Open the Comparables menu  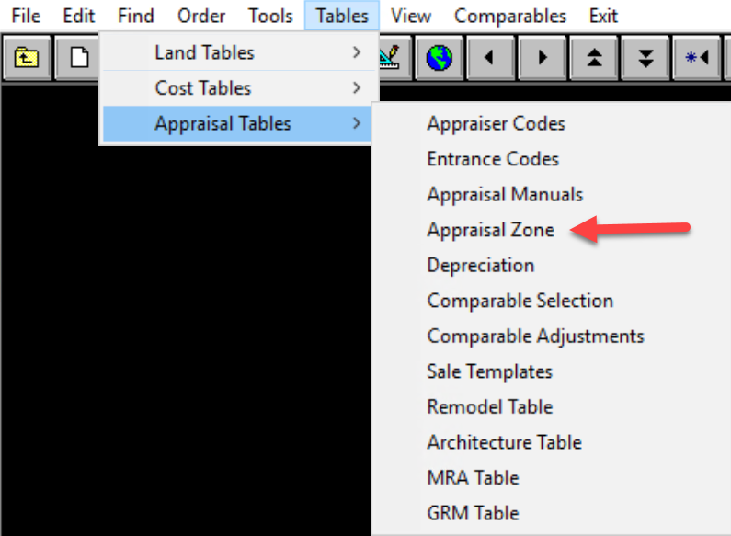coord(510,16)
